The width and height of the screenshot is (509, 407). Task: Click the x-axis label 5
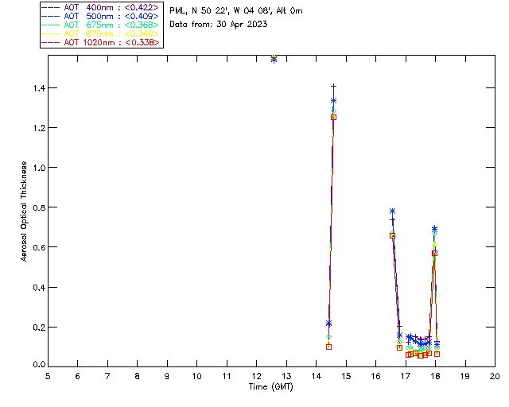[48, 376]
